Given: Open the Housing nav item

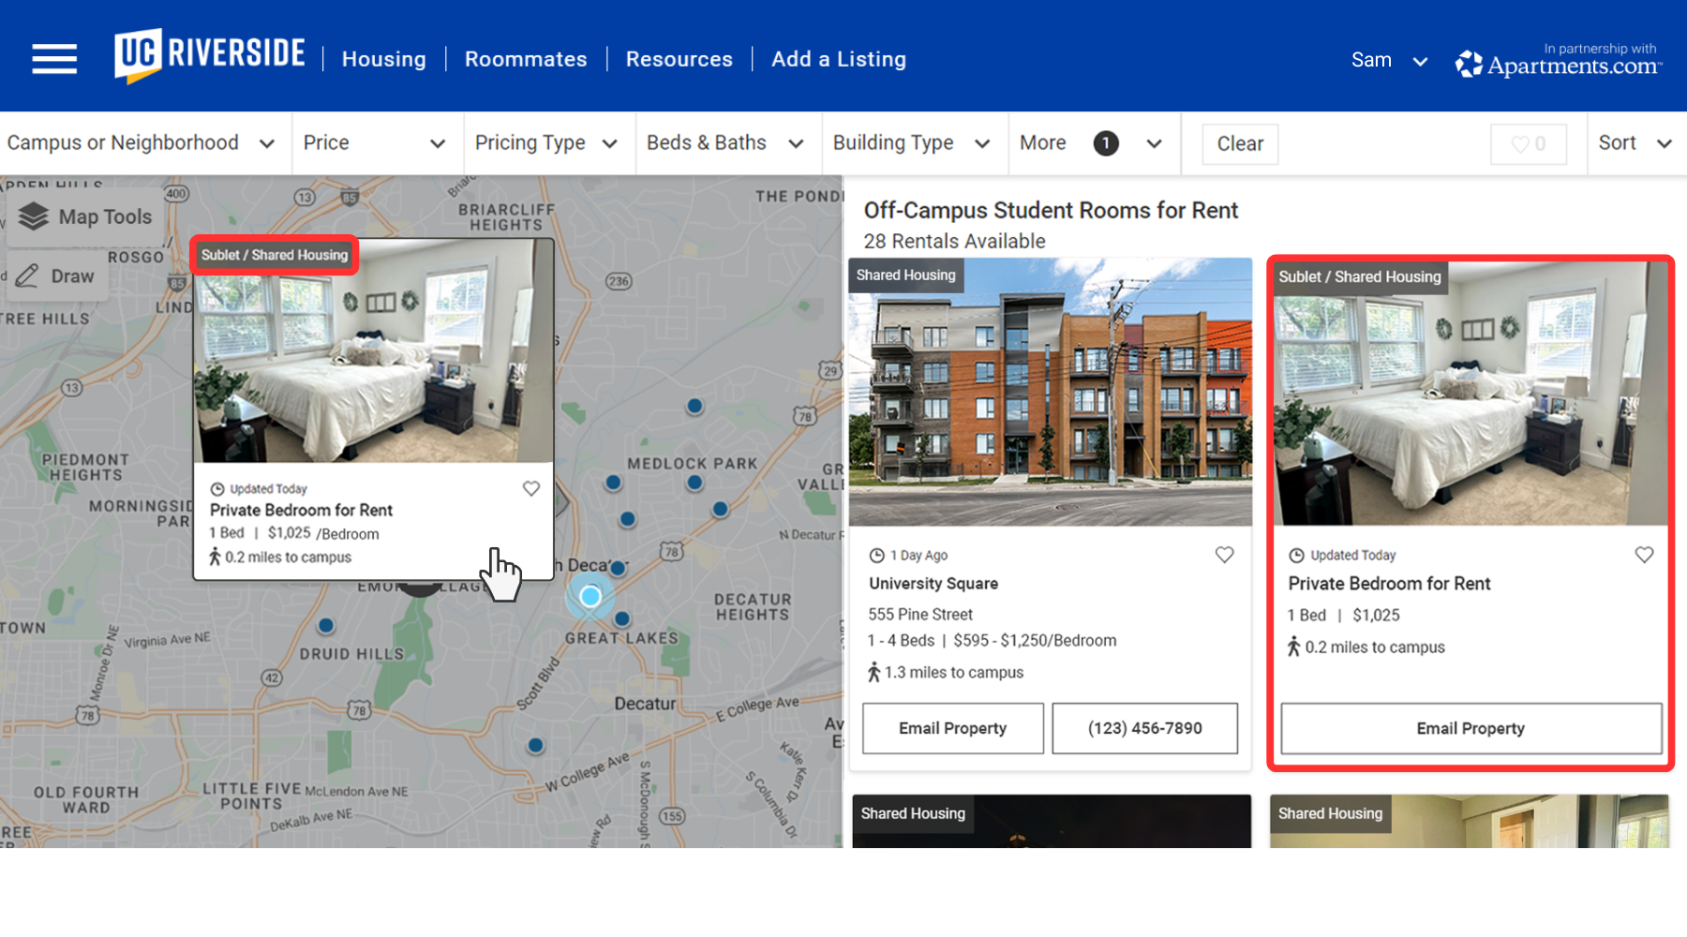Looking at the screenshot, I should click(383, 59).
